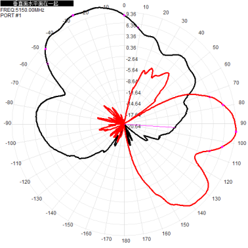The image size is (248, 248).
Task: Select the PORT #1 label
Action: pos(11,15)
